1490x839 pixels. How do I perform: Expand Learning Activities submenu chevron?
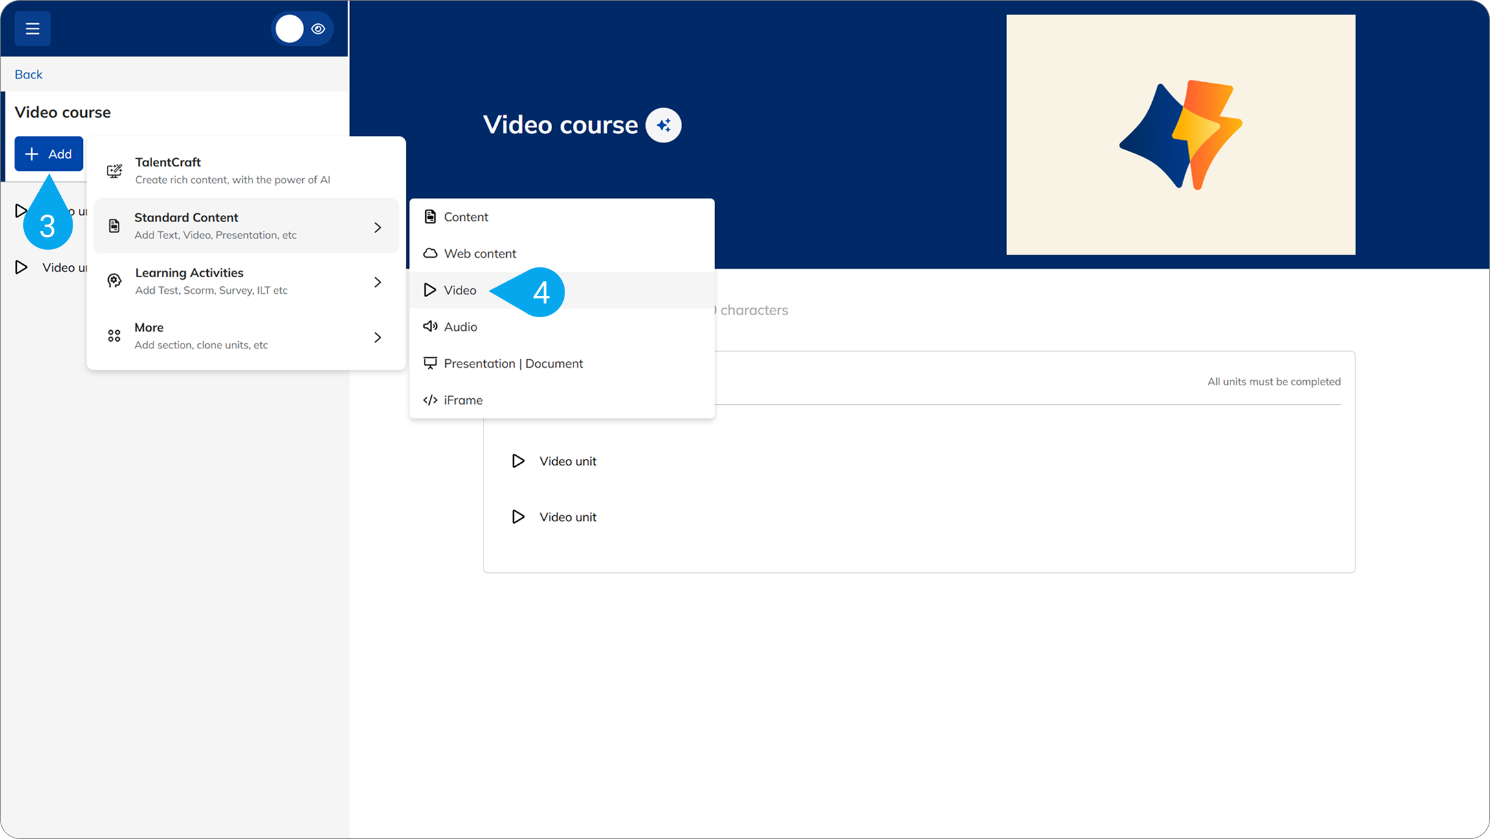pos(377,282)
